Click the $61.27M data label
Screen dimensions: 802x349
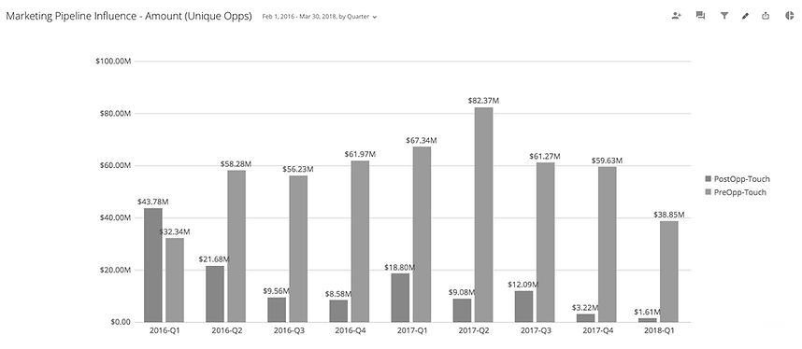pyautogui.click(x=545, y=157)
